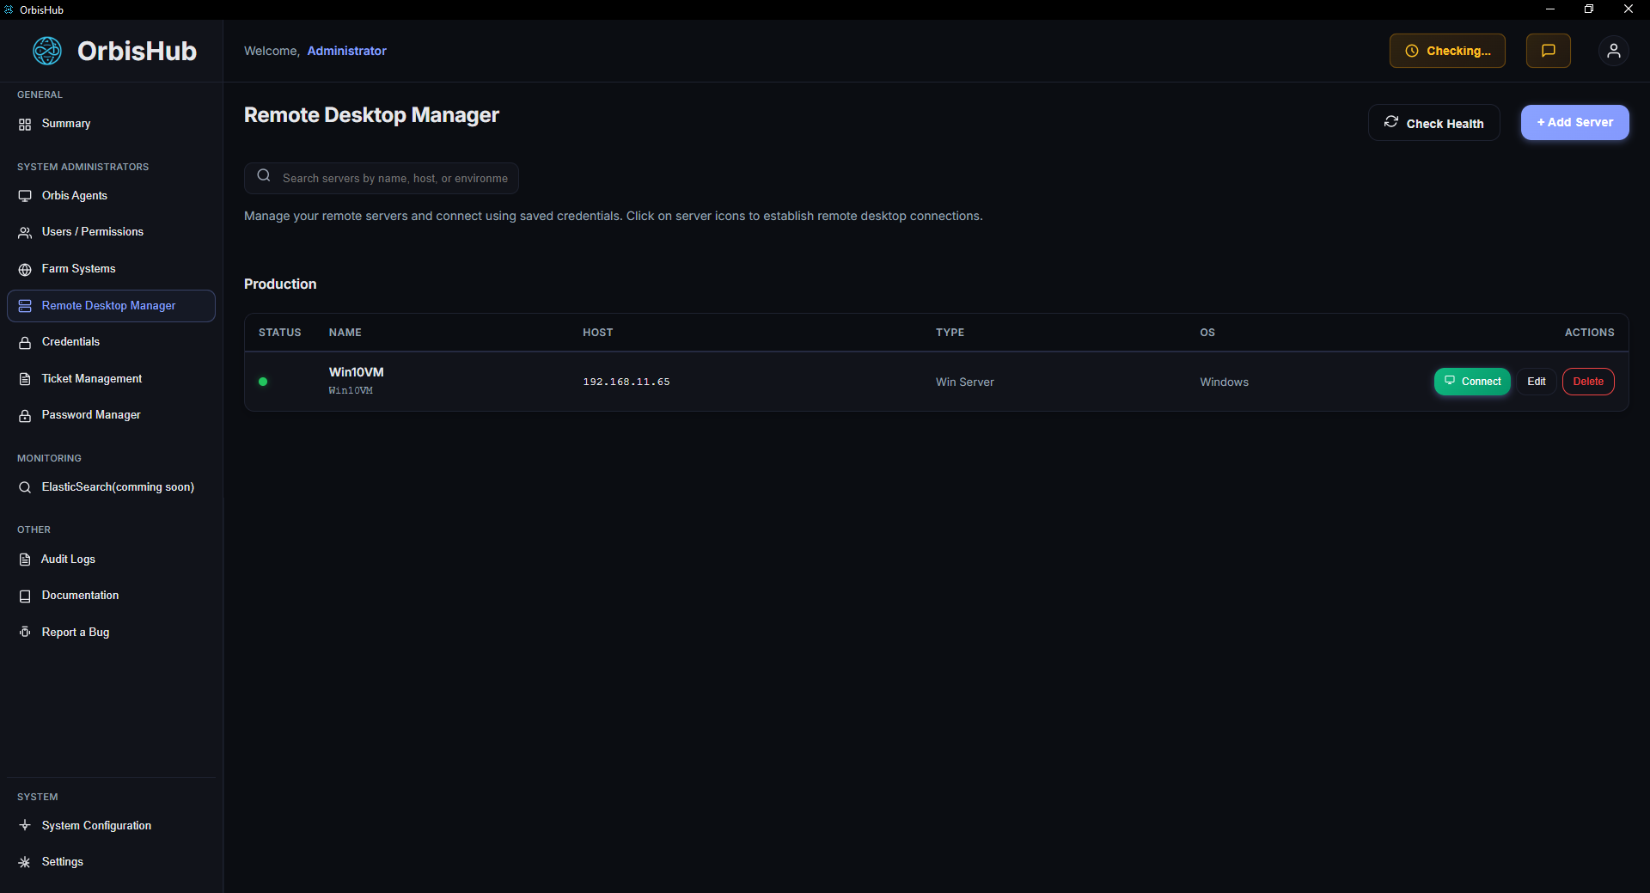Click the Farm Systems globe icon
Screen dimensions: 1650x893
(x=25, y=269)
